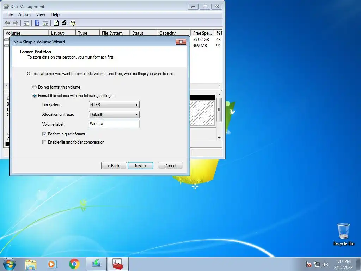The image size is (361, 271).
Task: Select Format this volume with following settings
Action: [x=35, y=96]
